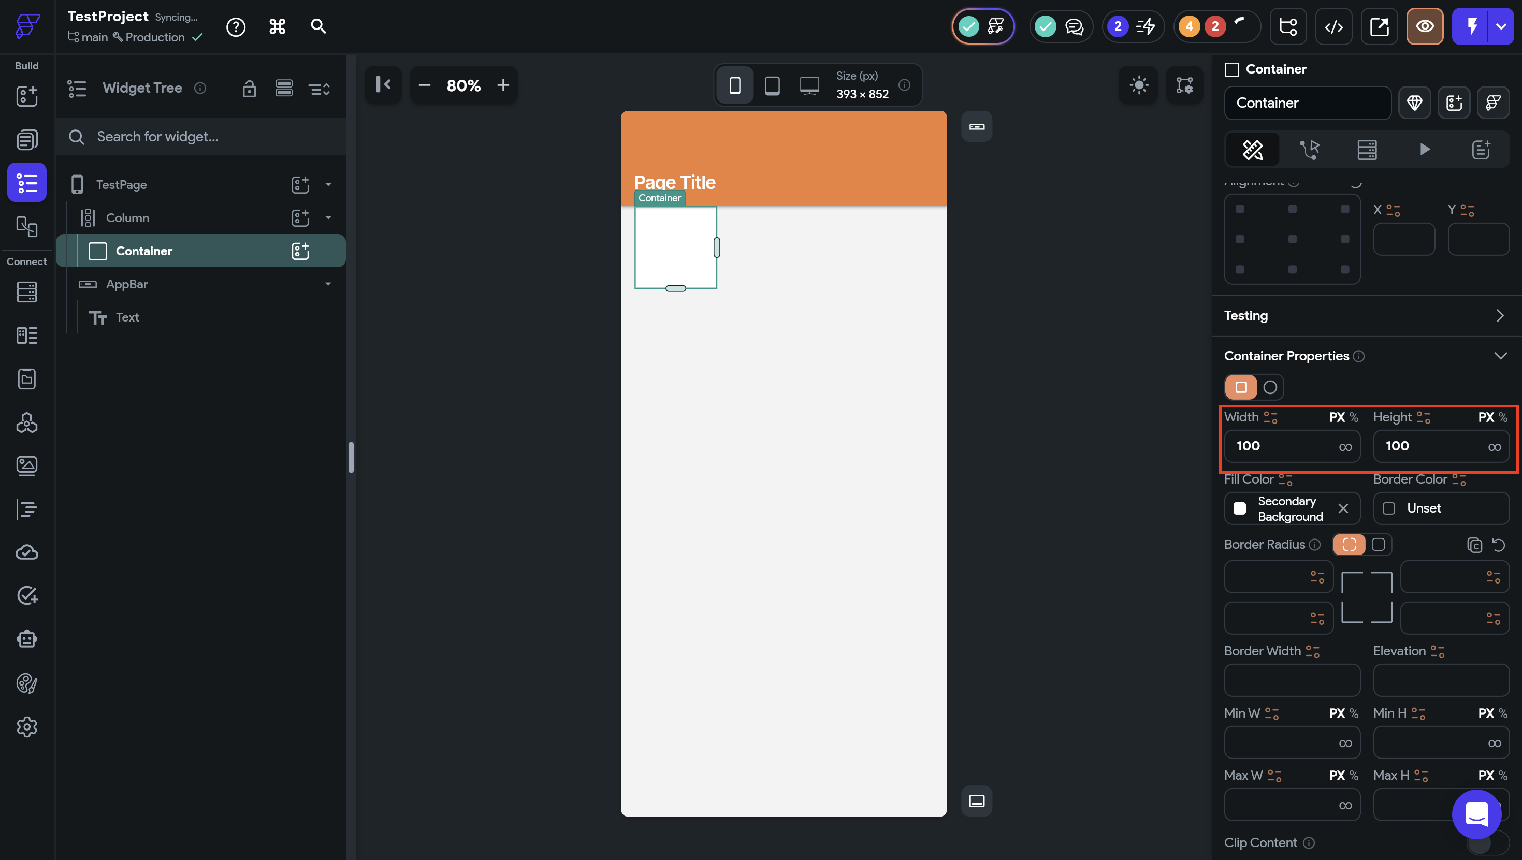Image resolution: width=1522 pixels, height=860 pixels.
Task: Open the preview mode eye icon
Action: point(1425,26)
